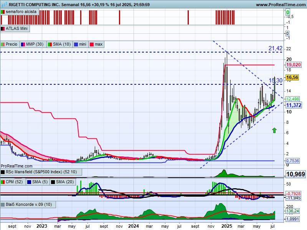Click the 0,7536 mini value tag
The height and width of the screenshot is (230, 307).
point(292,161)
